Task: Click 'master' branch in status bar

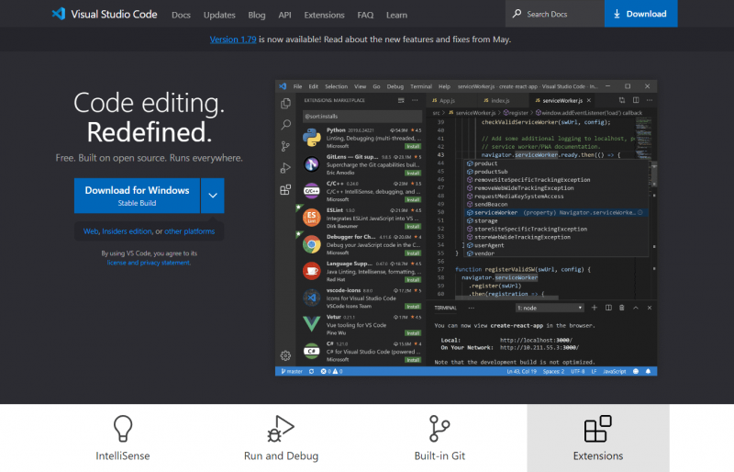Action: [292, 371]
